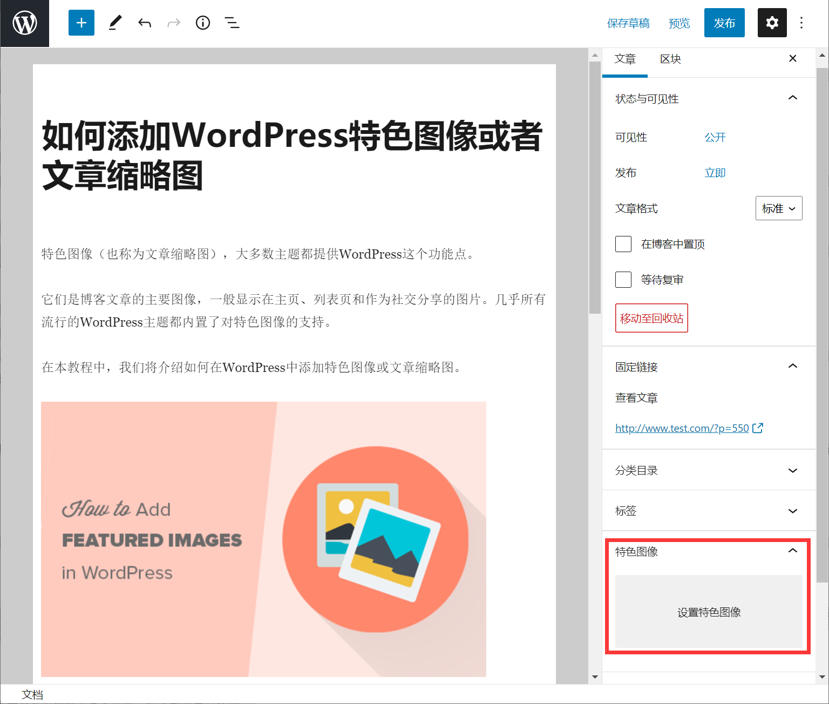This screenshot has height=704, width=829.
Task: Open content structure details icon
Action: tap(202, 23)
